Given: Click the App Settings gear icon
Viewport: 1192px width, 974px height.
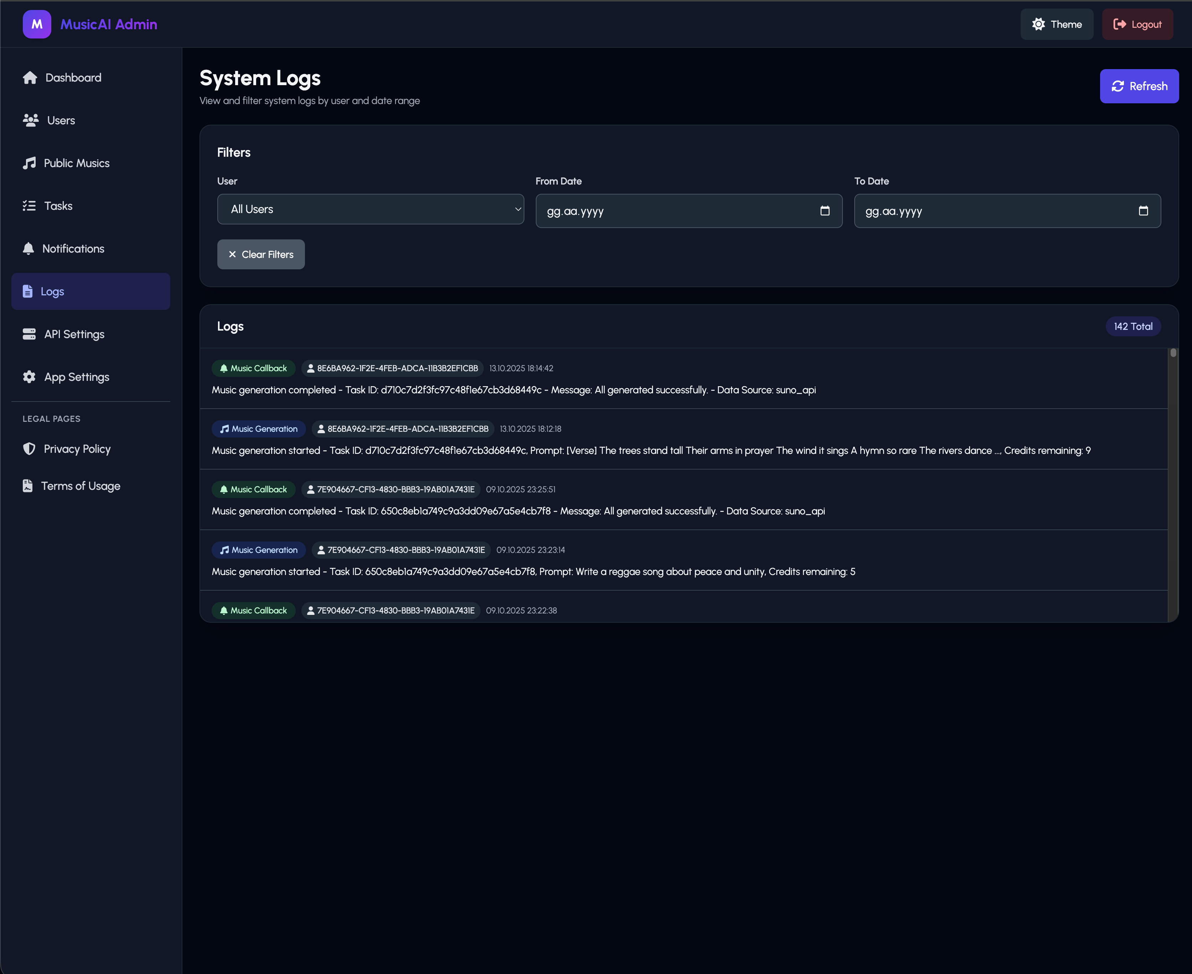Looking at the screenshot, I should point(29,377).
